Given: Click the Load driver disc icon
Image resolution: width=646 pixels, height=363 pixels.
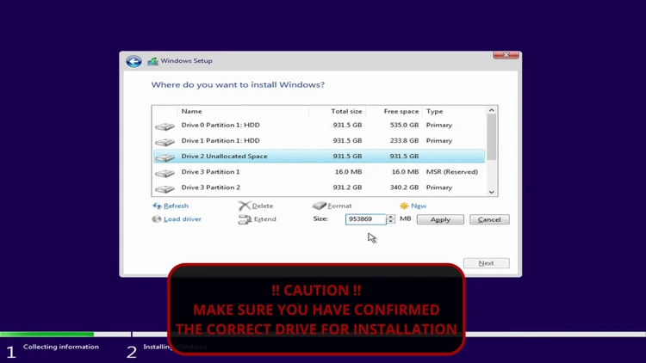Looking at the screenshot, I should point(157,219).
